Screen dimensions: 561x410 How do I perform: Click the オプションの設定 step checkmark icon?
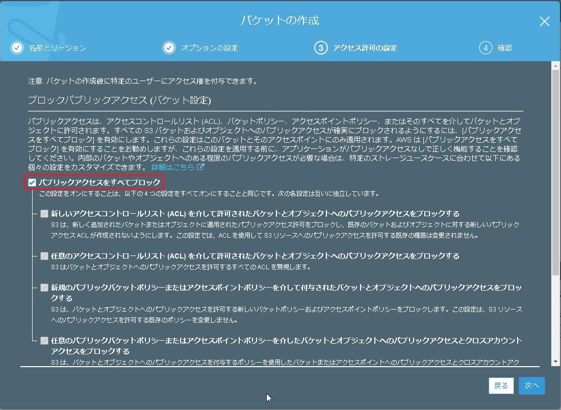[169, 47]
